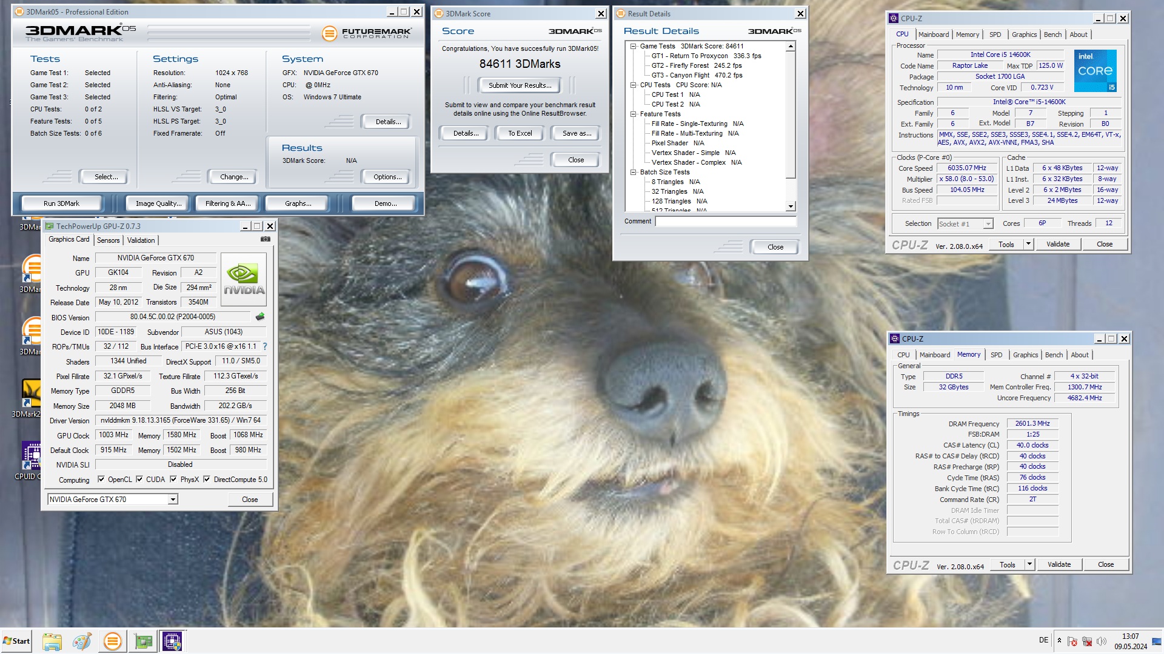This screenshot has height=654, width=1164.
Task: Switch to CPU-Z taskbar button
Action: click(x=172, y=641)
